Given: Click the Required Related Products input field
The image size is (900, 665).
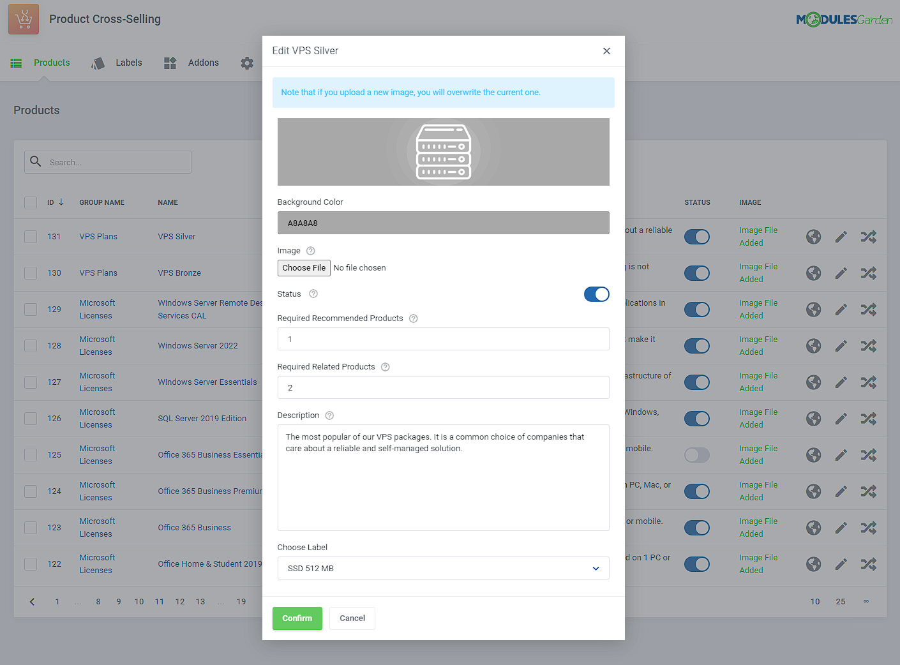Looking at the screenshot, I should (x=443, y=387).
